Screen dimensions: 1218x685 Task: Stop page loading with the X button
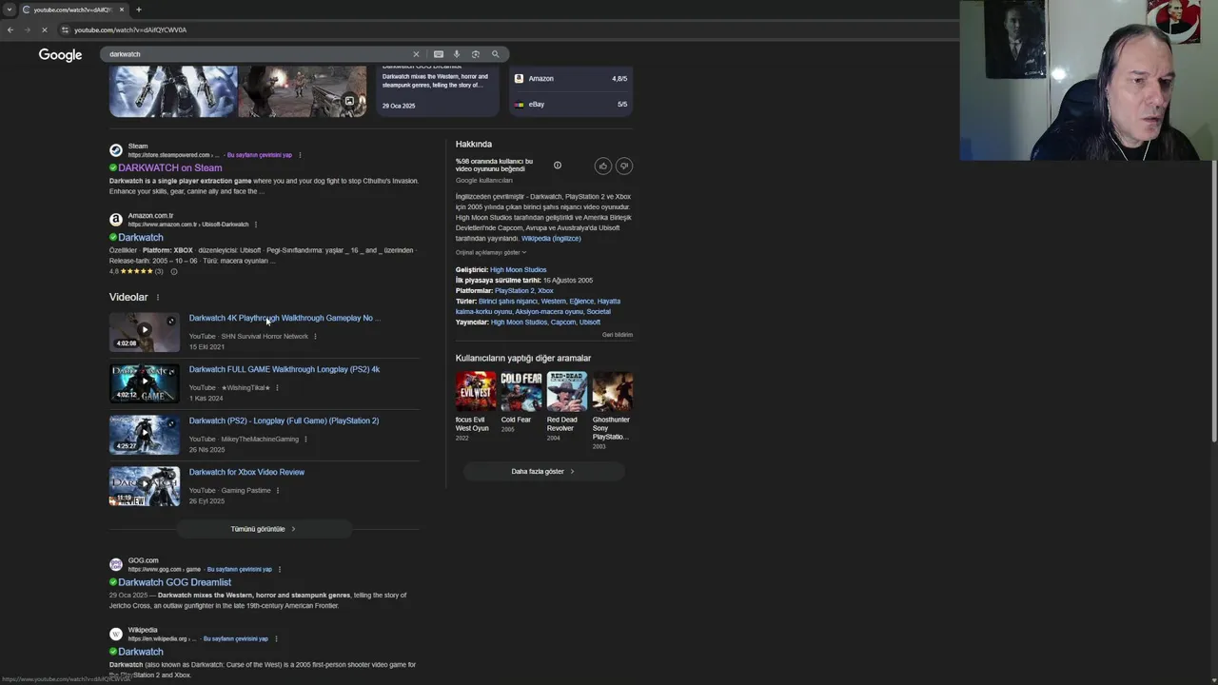point(44,29)
